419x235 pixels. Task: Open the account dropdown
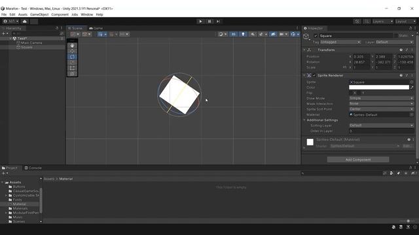[x=10, y=22]
